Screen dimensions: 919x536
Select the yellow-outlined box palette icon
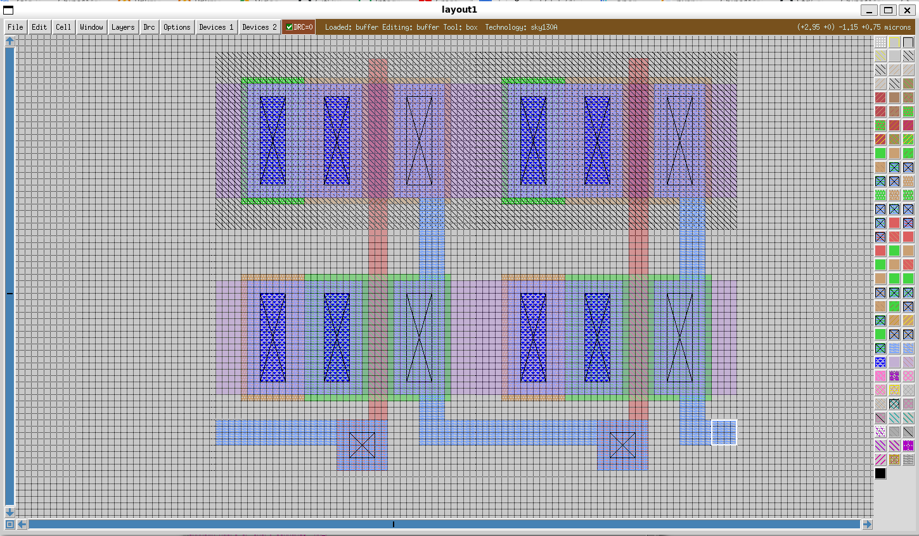click(x=894, y=42)
